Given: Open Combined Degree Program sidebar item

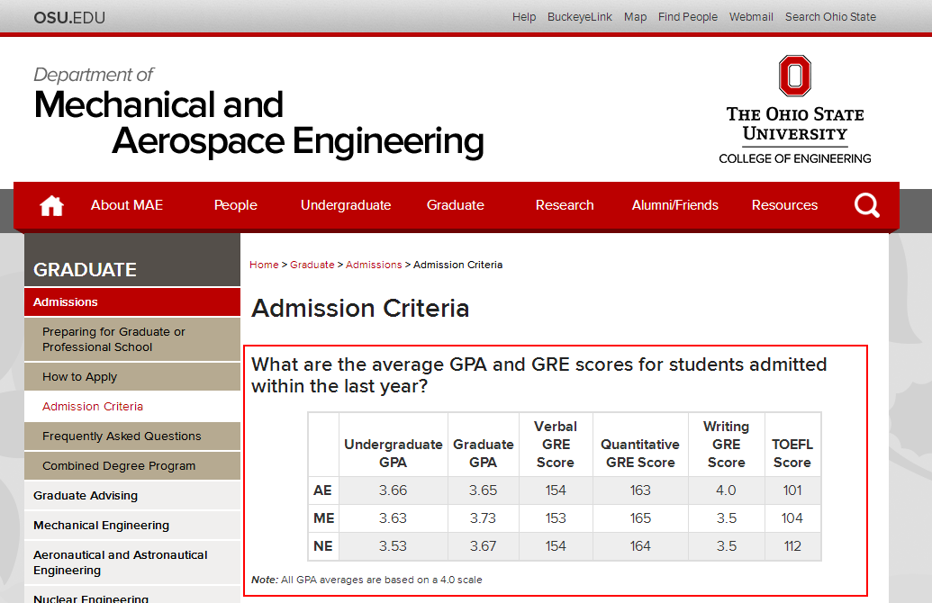Looking at the screenshot, I should pyautogui.click(x=132, y=466).
